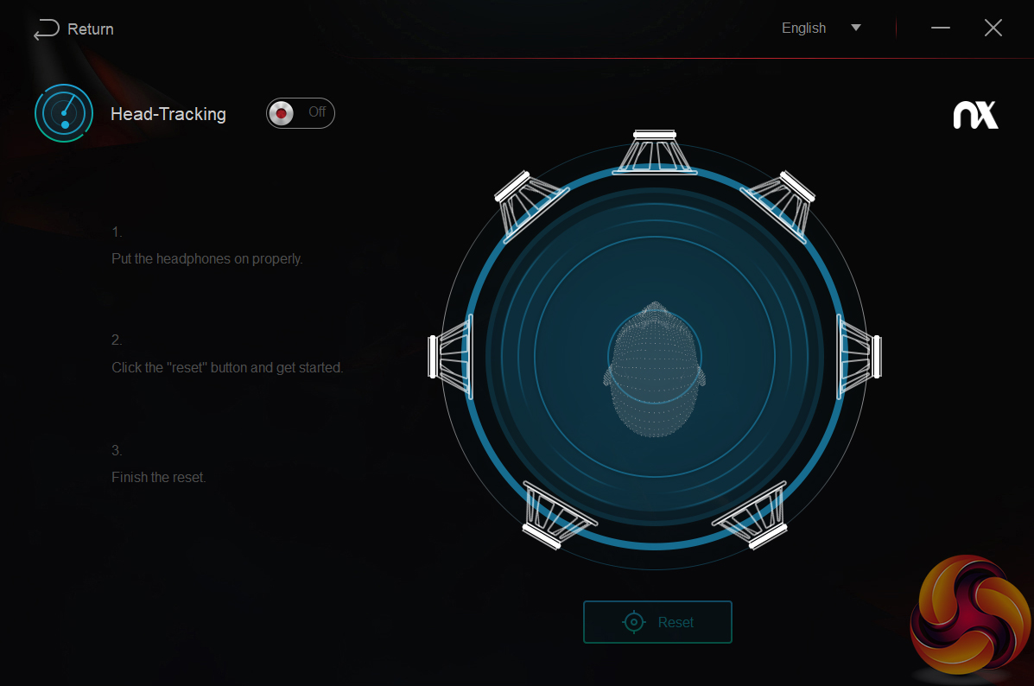Click the crosshair icon inside Reset

[634, 622]
